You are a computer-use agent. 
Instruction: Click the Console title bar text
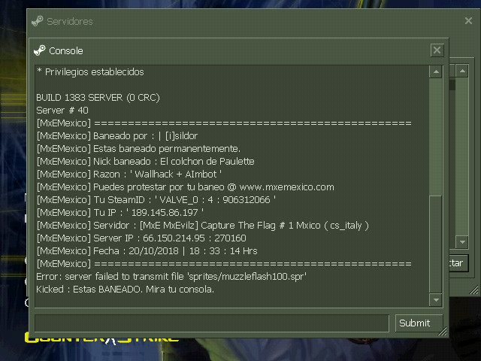66,50
